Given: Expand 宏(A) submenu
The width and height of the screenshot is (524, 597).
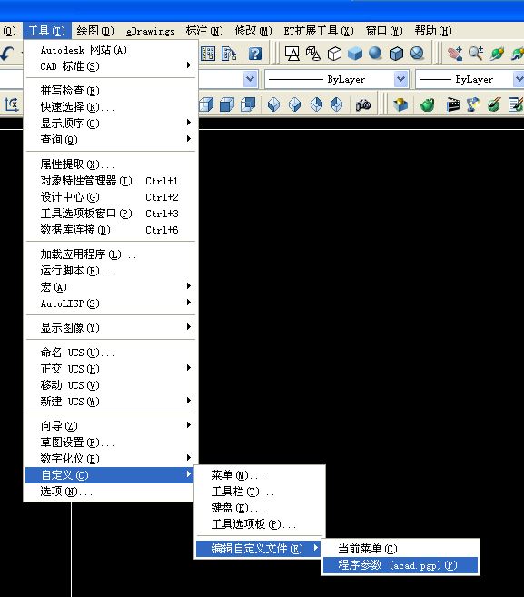Looking at the screenshot, I should pyautogui.click(x=111, y=287).
